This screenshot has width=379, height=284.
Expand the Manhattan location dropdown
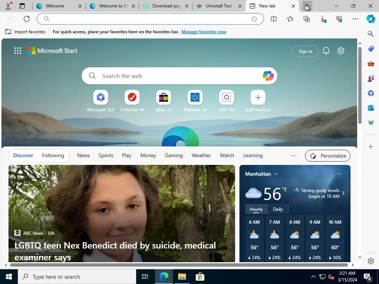point(276,174)
